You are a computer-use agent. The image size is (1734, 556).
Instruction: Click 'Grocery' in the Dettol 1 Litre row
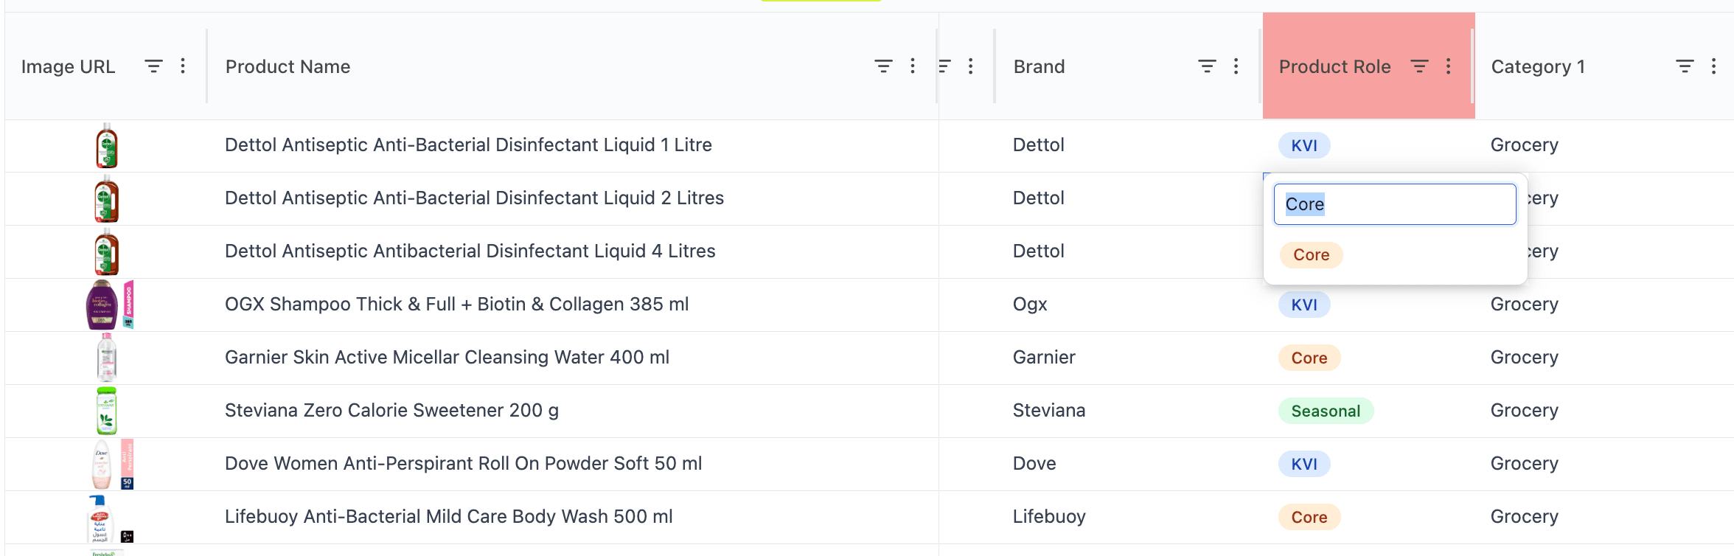(1524, 145)
